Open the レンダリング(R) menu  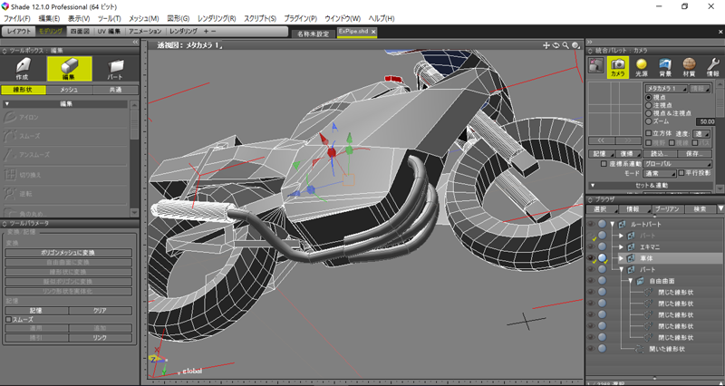(217, 18)
